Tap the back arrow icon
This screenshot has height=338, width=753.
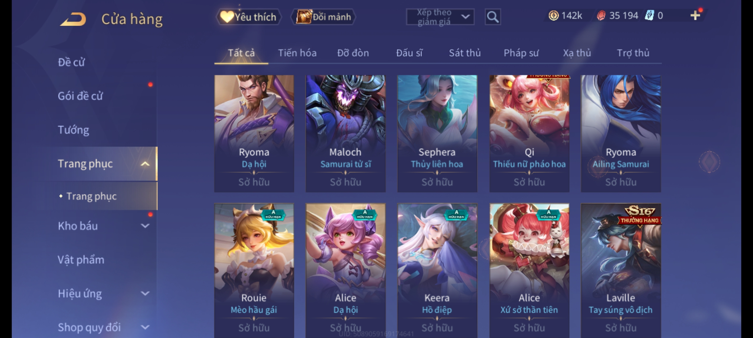click(x=73, y=19)
